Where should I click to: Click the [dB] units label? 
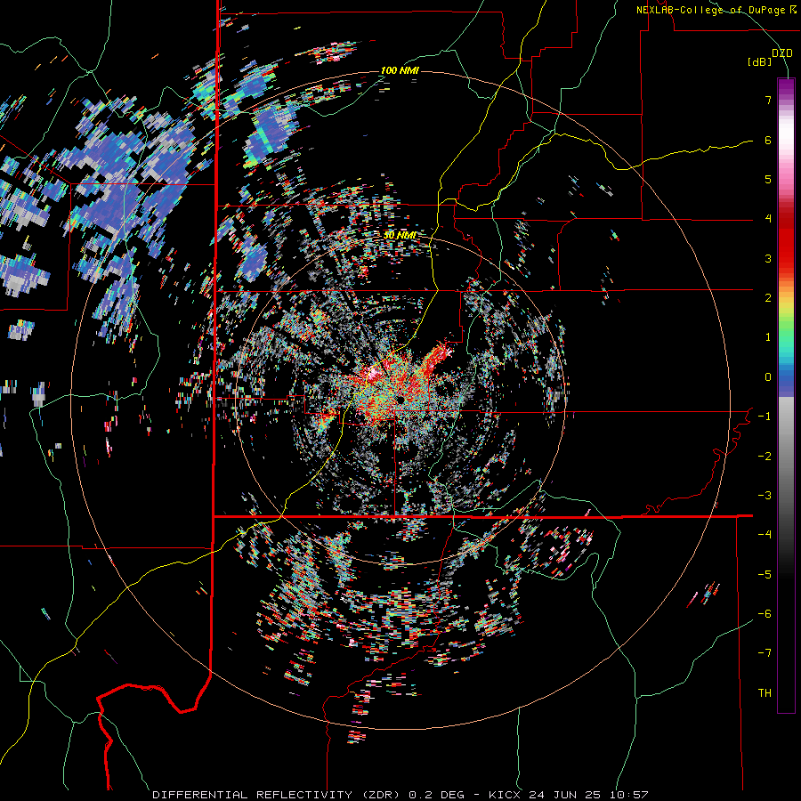[x=760, y=61]
